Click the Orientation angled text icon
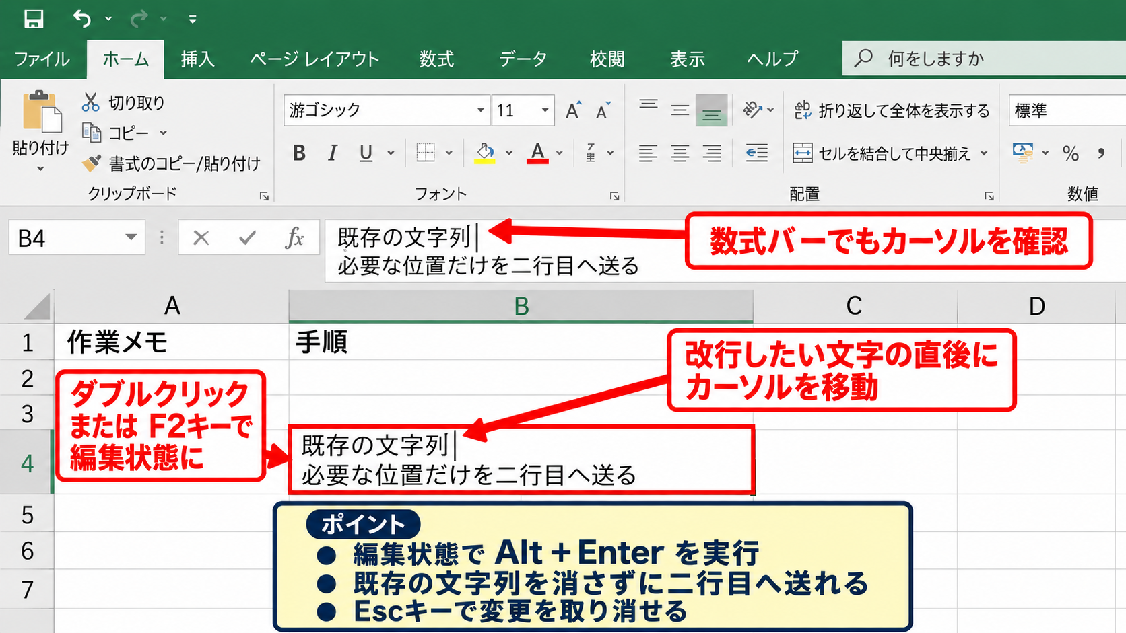Image resolution: width=1126 pixels, height=633 pixels. tap(752, 110)
